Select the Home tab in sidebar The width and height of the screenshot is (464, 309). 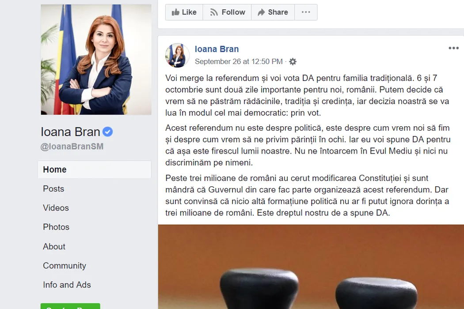95,170
